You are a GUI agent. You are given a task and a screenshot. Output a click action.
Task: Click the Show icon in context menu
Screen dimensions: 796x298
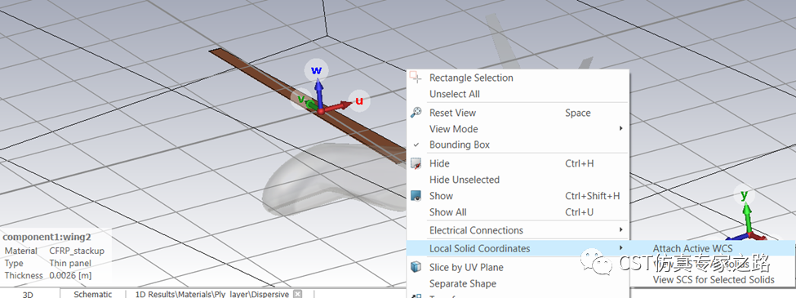416,196
